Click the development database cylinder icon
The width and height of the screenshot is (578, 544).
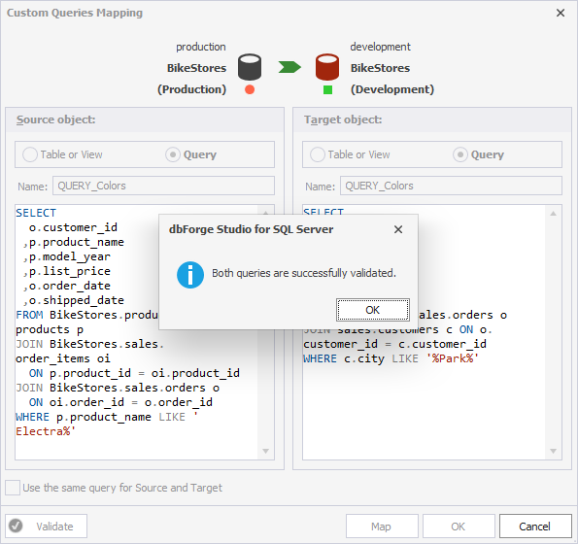pyautogui.click(x=327, y=67)
